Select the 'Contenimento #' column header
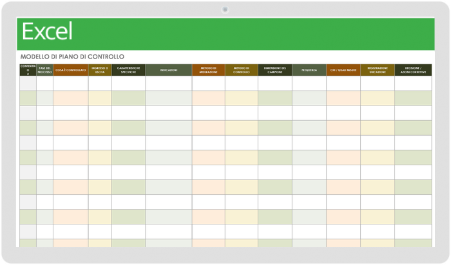 pos(28,70)
